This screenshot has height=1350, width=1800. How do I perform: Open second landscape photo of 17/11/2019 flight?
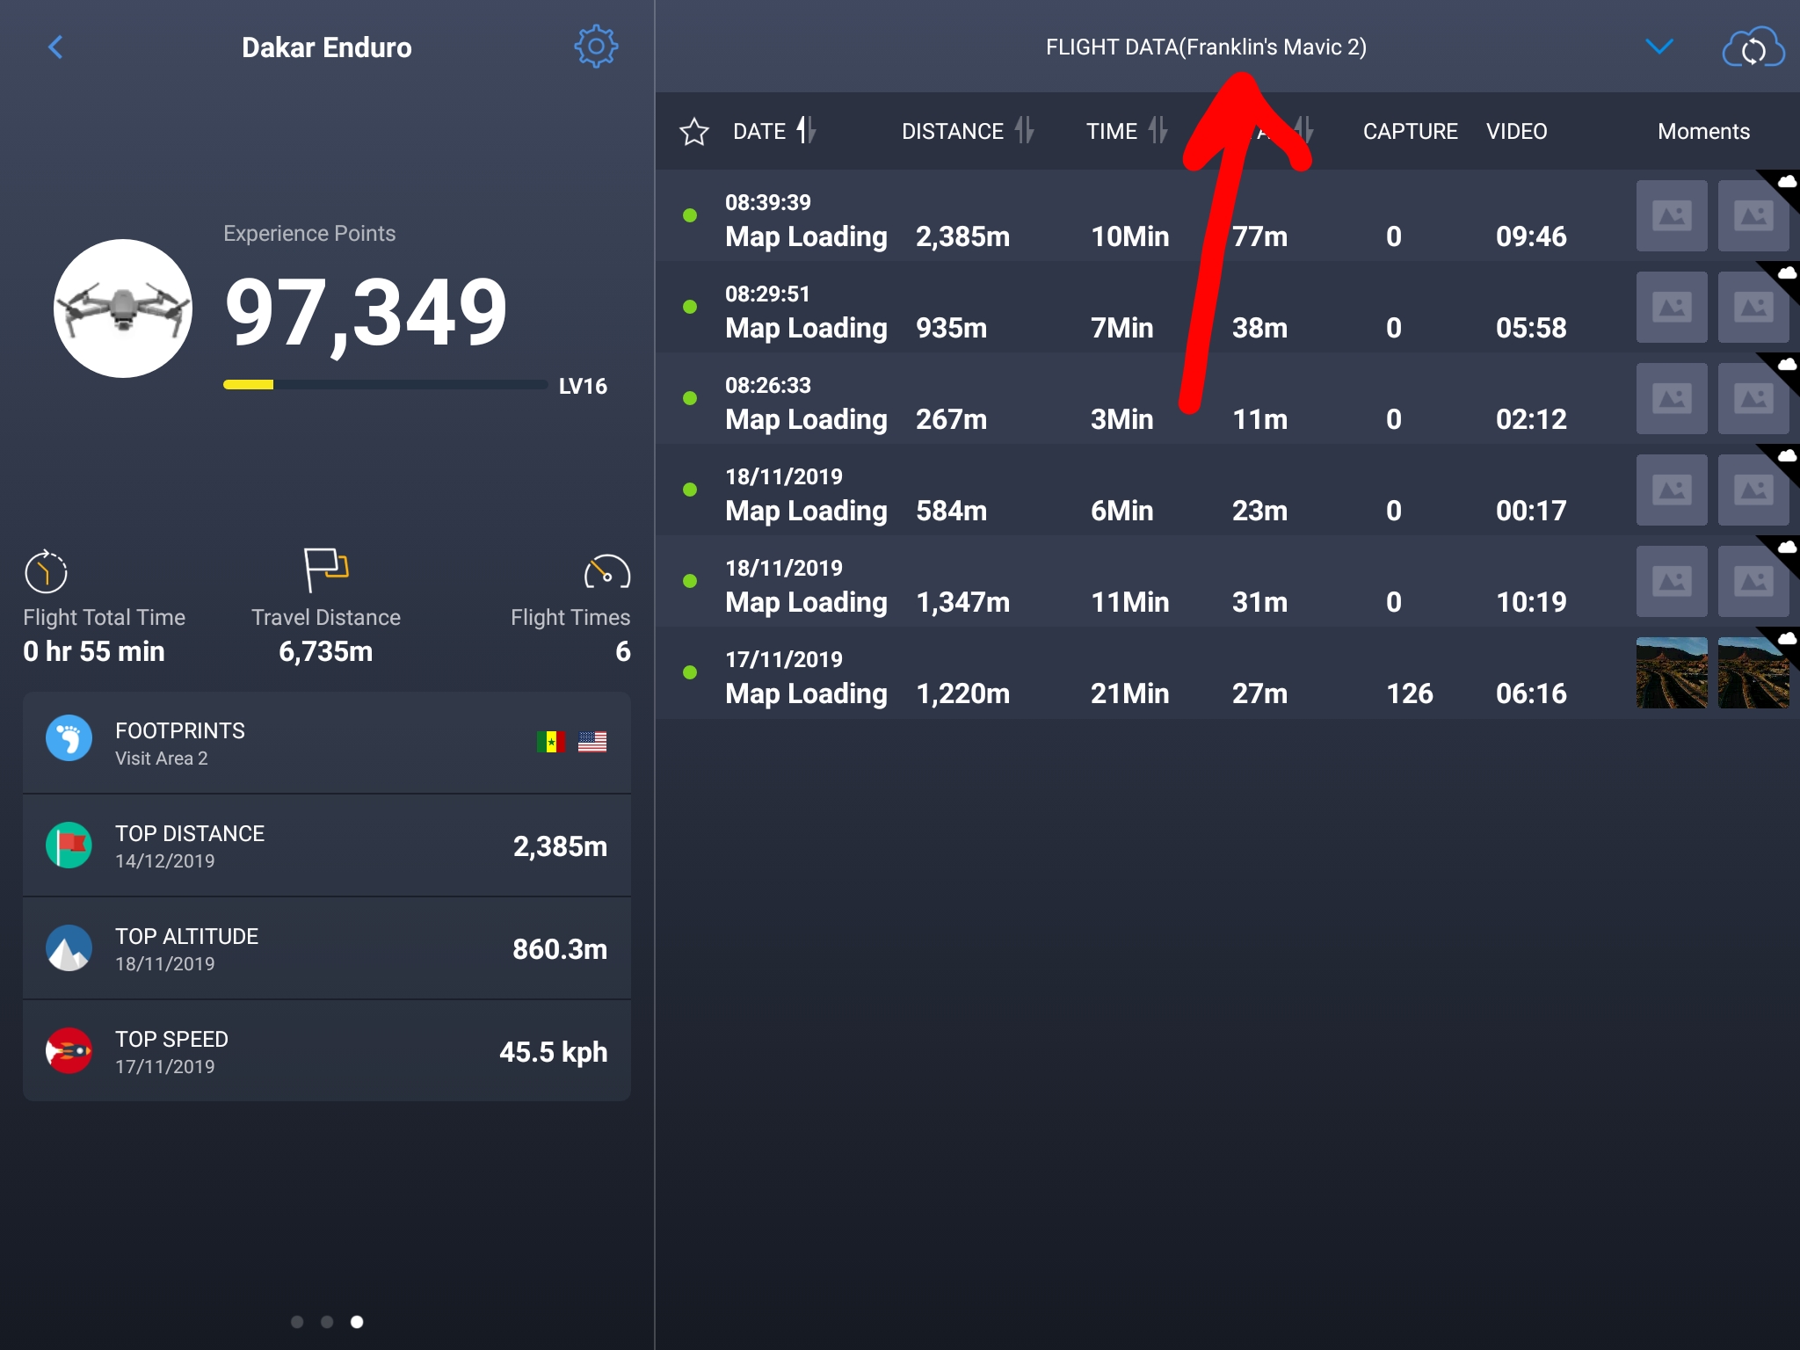(x=1753, y=672)
